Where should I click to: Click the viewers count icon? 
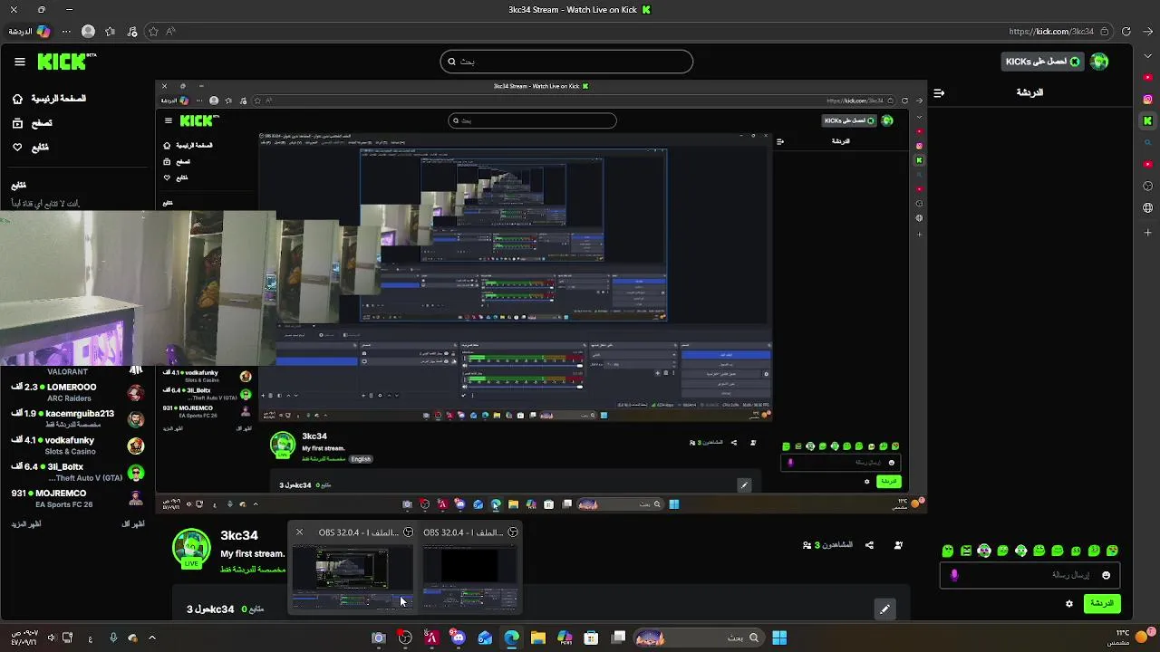pyautogui.click(x=807, y=545)
